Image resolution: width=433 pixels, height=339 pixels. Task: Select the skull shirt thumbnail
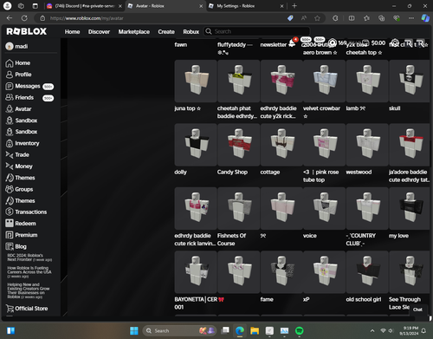pyautogui.click(x=410, y=81)
